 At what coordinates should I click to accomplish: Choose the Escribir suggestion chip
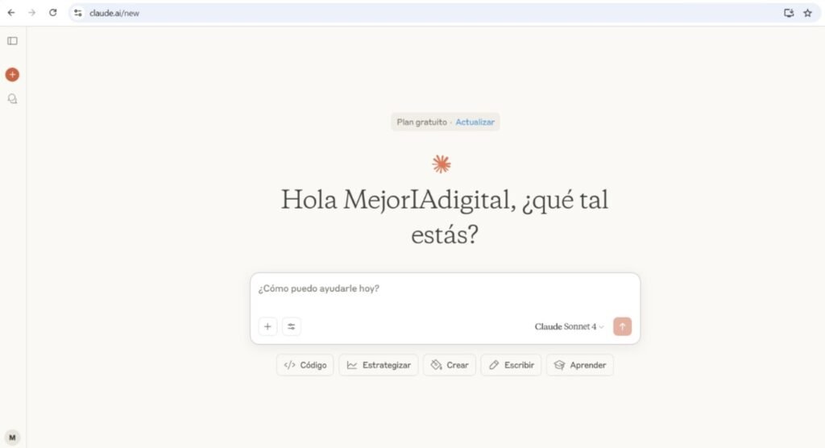click(511, 365)
